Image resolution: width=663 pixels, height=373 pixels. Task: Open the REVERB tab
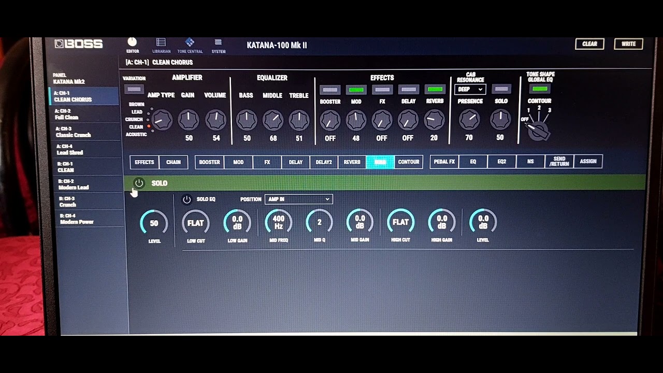coord(352,162)
